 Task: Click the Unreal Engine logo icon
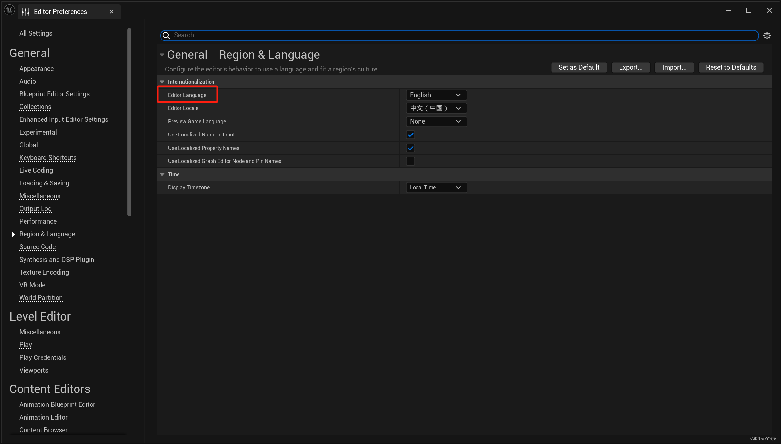(x=9, y=10)
